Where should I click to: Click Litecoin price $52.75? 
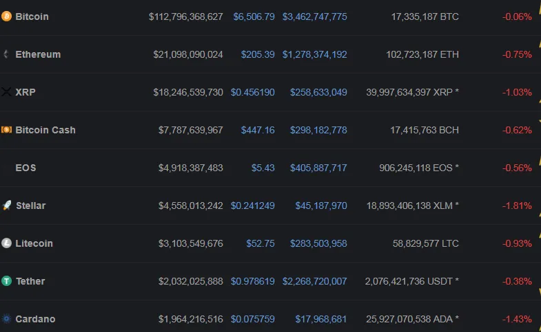pos(261,243)
